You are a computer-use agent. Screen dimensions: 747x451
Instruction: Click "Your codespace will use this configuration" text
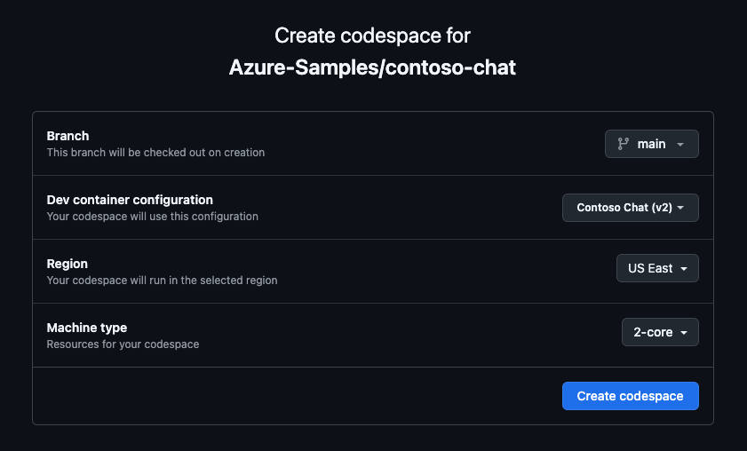coord(152,216)
